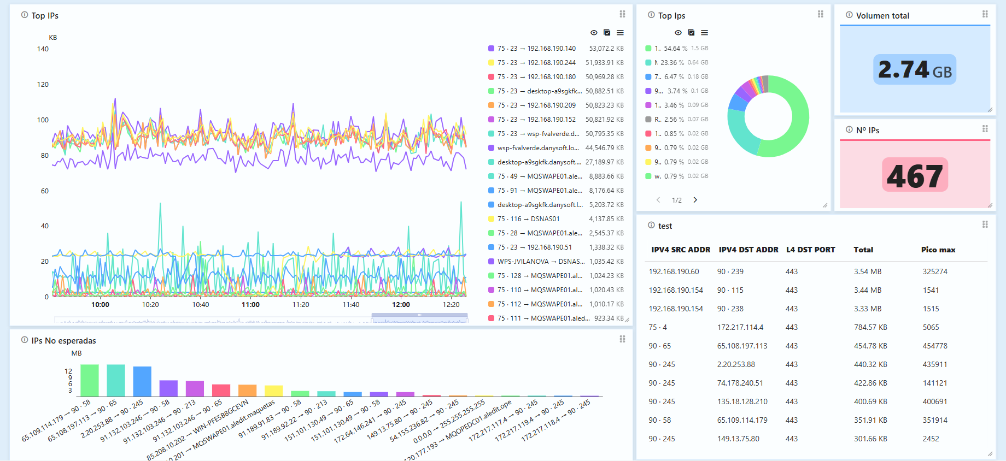Screen dimensions: 1006x461
Task: Click resize corner of Volumen total panel
Action: [x=990, y=110]
